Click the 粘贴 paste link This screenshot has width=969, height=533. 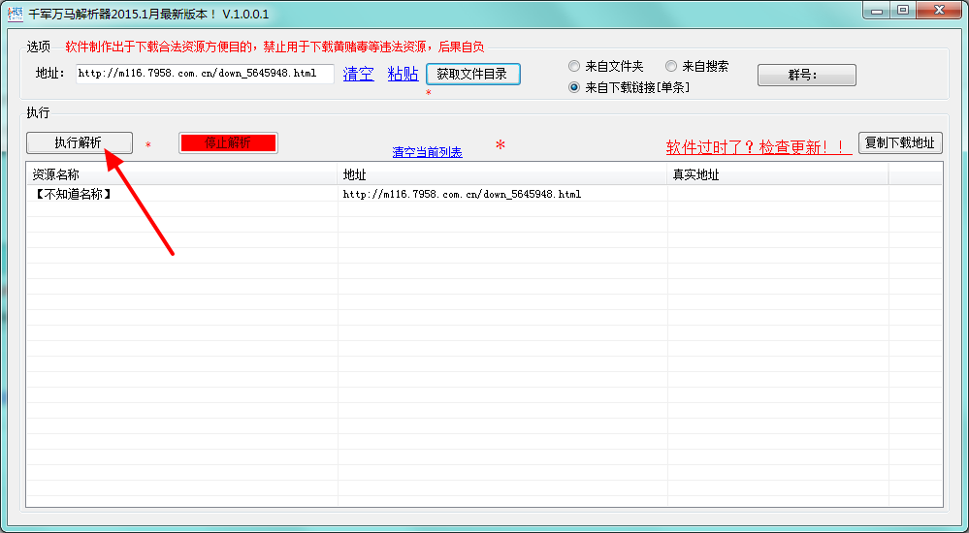pos(403,74)
